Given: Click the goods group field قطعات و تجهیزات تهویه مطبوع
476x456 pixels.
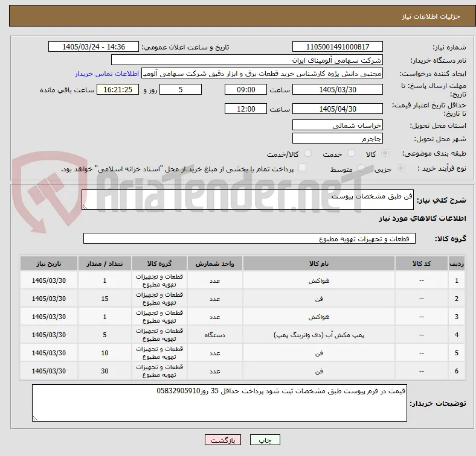Looking at the screenshot, I should point(249,238).
